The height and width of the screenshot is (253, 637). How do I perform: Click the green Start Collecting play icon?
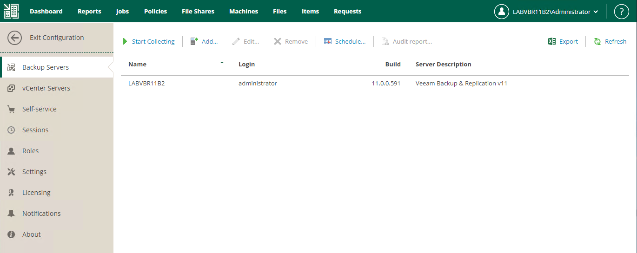pos(125,41)
